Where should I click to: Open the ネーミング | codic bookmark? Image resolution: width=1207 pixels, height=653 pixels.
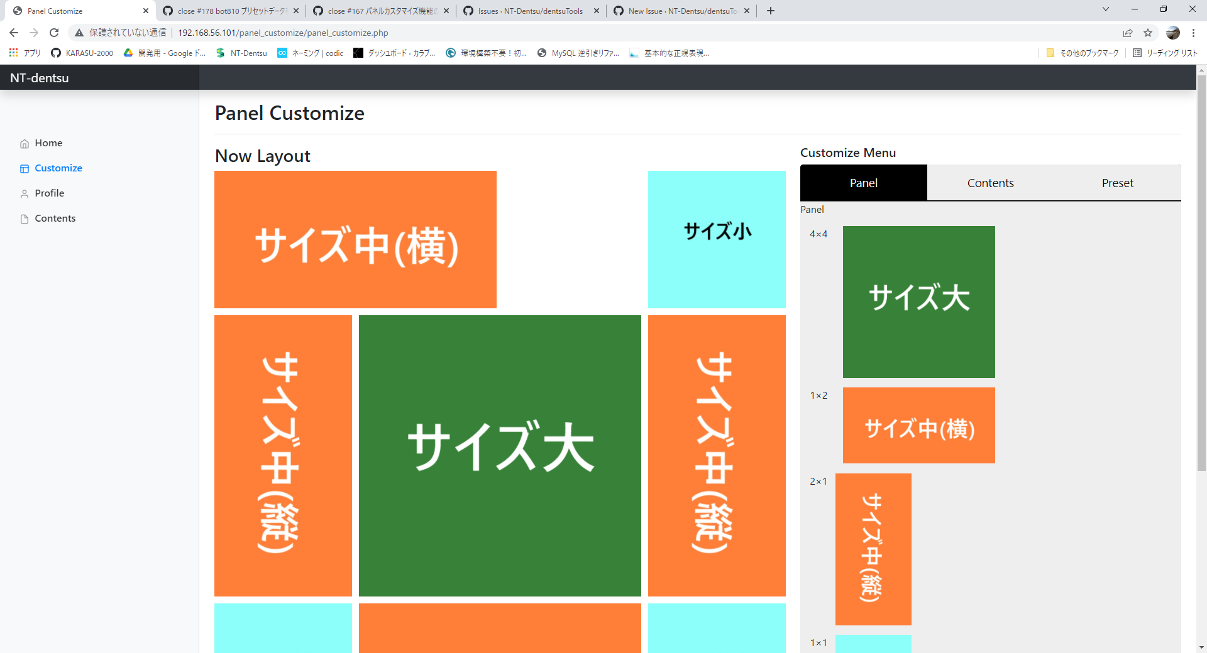(310, 53)
